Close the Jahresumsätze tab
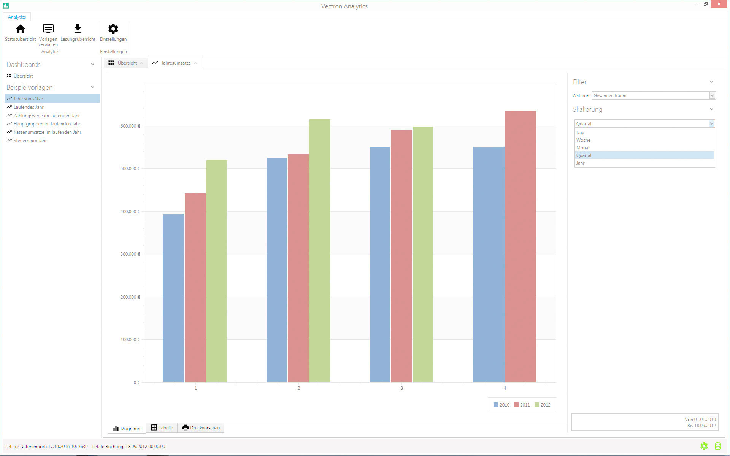Screen dimensions: 730x456 pos(195,63)
